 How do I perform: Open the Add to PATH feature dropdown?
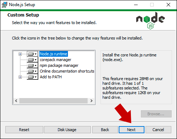[32, 77]
